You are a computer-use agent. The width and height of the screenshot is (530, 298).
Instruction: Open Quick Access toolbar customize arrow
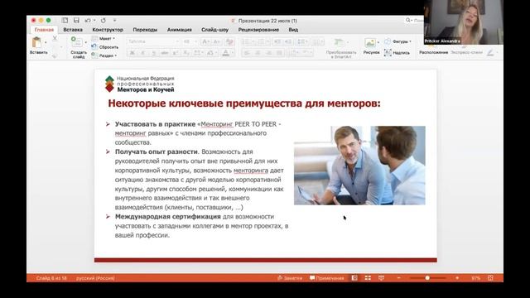tap(114, 21)
